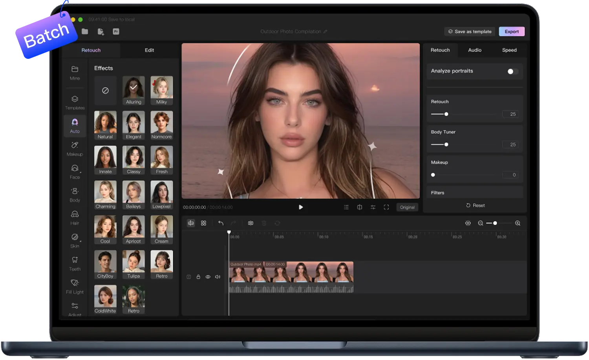
Task: Adjust the Retouch slider handle
Action: (x=446, y=114)
